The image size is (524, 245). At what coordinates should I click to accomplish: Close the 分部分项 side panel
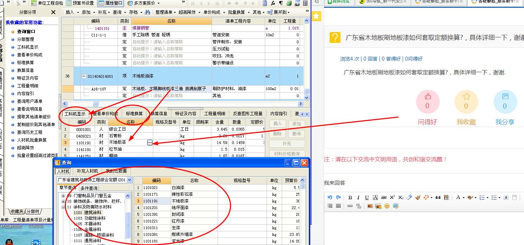click(54, 12)
